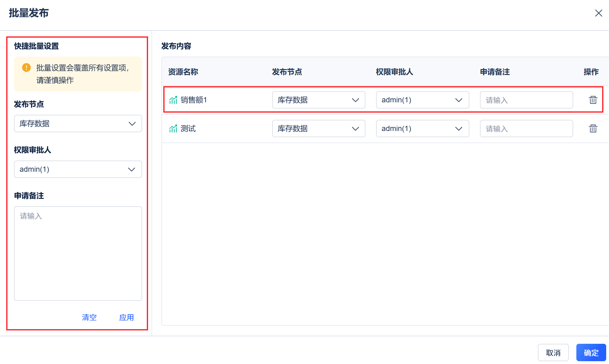This screenshot has width=609, height=364.
Task: Click 申请备注 input for 测试 row
Action: [526, 128]
